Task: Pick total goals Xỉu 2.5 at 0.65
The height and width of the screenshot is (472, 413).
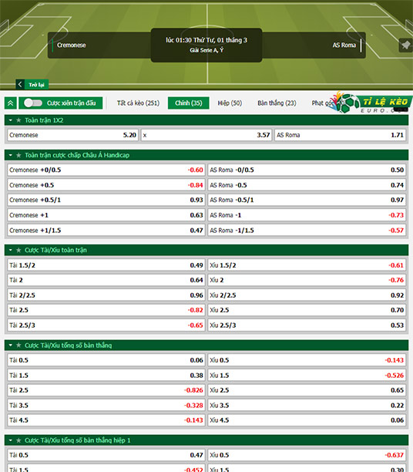Action: (307, 390)
